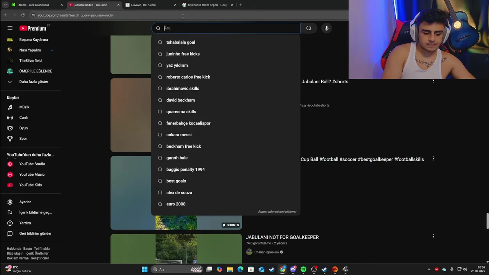Go back with the browser back arrow
Screen dimensions: 489x275
[x=6, y=15]
